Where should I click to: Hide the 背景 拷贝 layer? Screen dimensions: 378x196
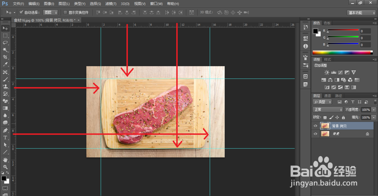(315, 126)
